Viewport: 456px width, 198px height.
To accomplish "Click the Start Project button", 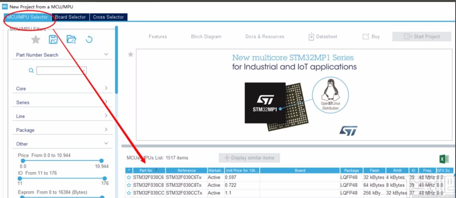I will click(422, 37).
